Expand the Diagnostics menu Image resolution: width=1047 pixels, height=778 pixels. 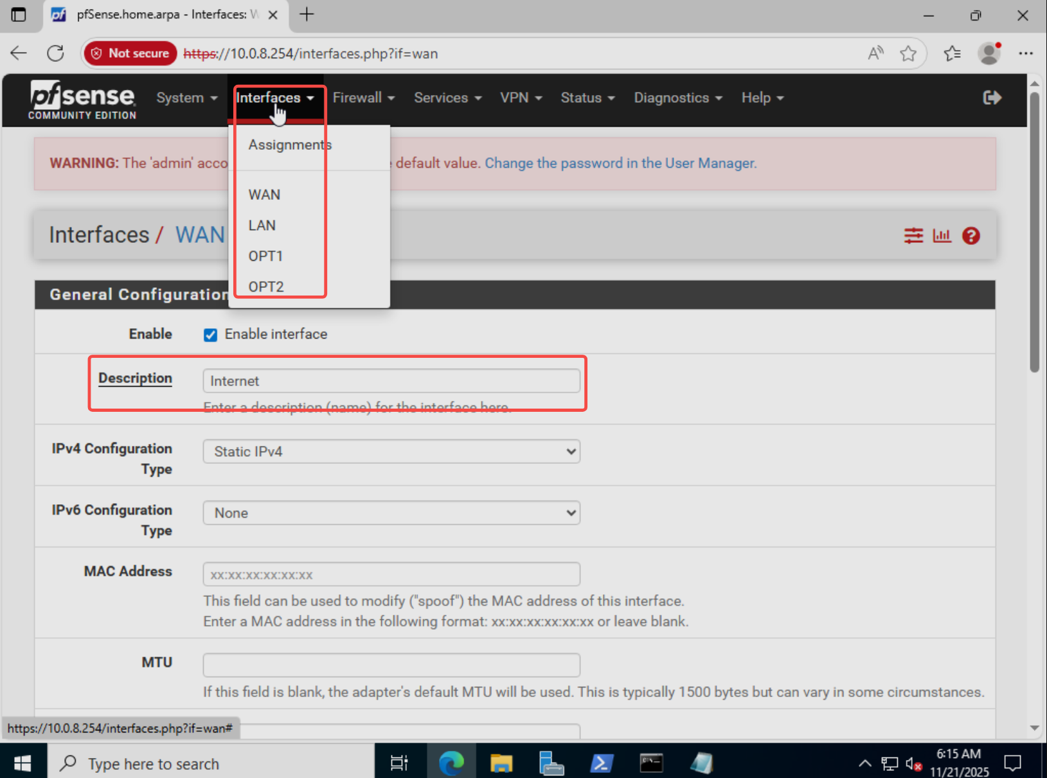678,98
